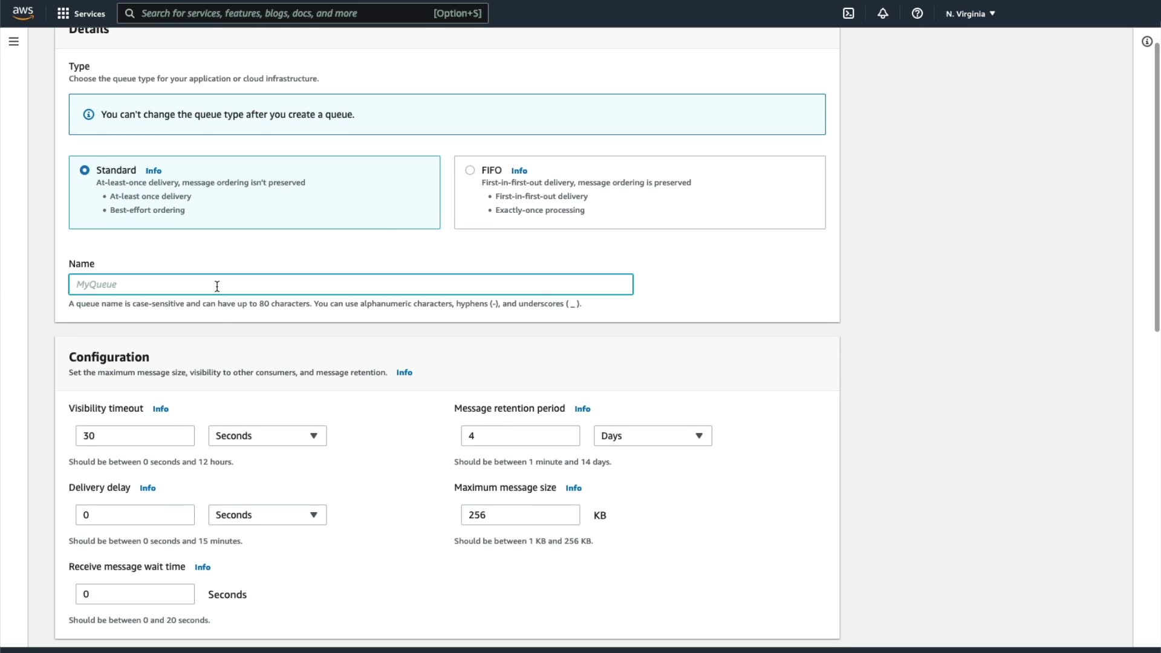
Task: Click Info link next to Configuration description
Action: point(404,372)
